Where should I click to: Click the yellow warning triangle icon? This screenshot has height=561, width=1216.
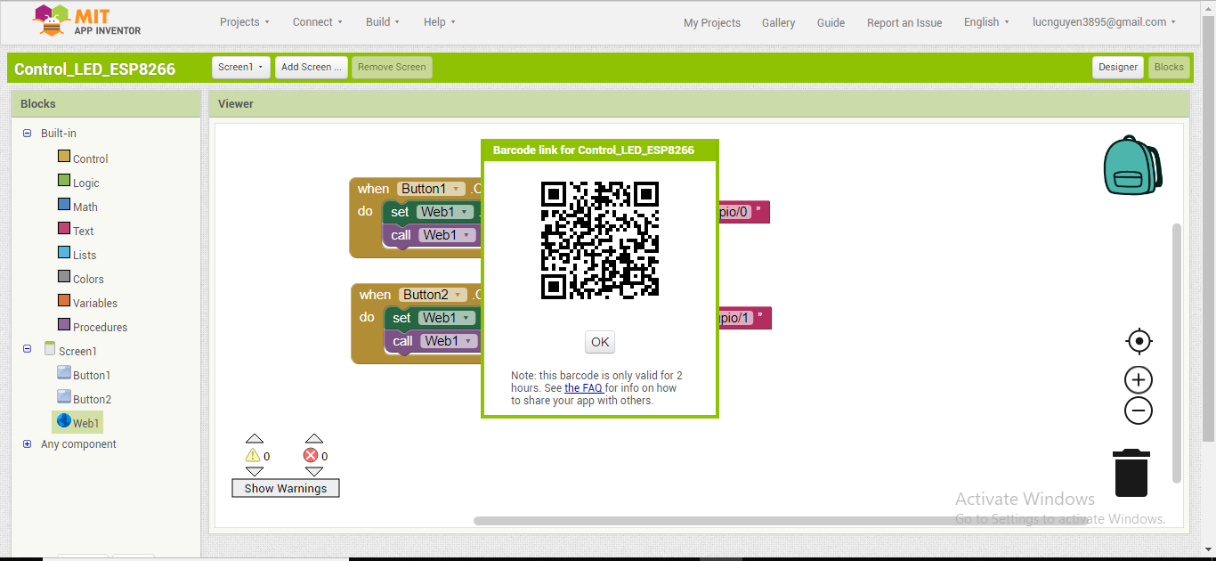(x=253, y=456)
